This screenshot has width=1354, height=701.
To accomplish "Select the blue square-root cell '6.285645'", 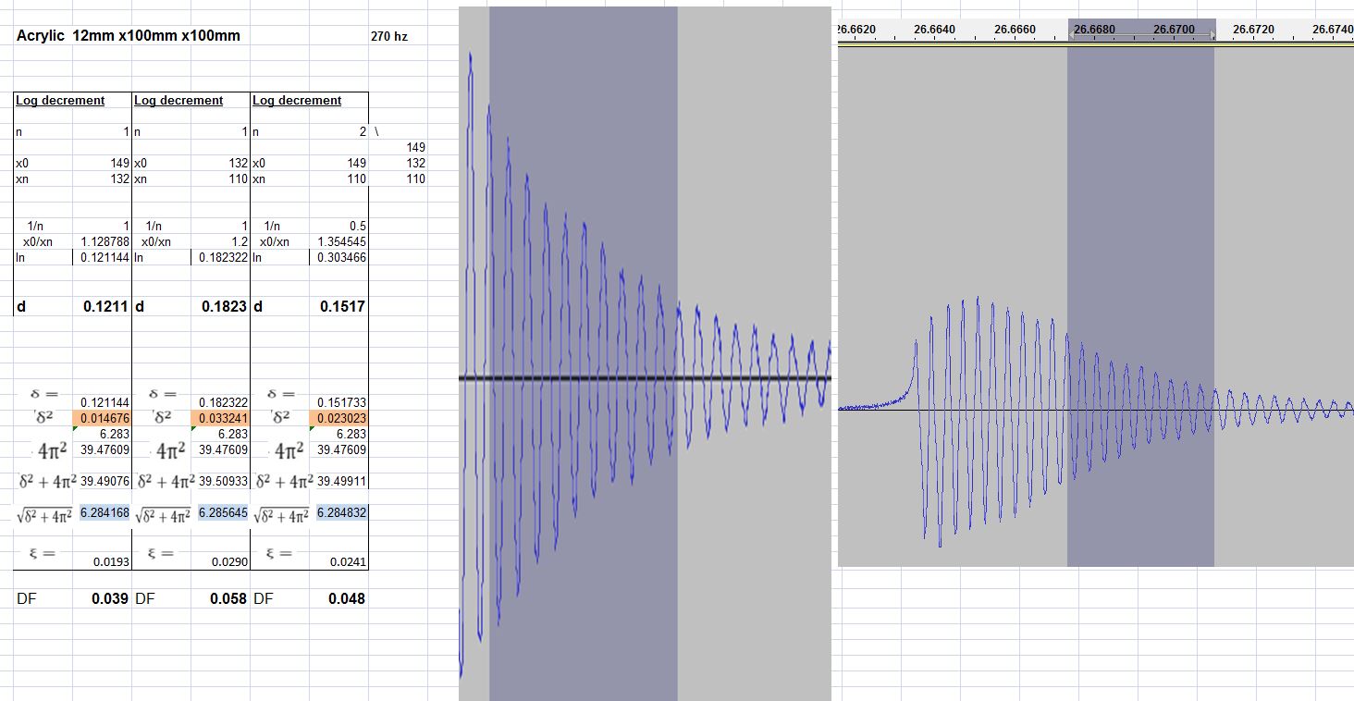I will (224, 511).
